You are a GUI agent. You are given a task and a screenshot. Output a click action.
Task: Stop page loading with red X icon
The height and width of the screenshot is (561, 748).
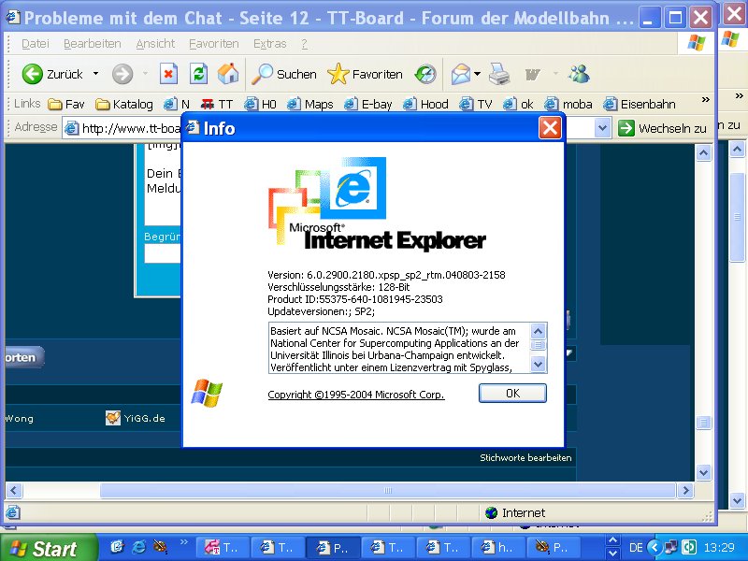[x=168, y=74]
